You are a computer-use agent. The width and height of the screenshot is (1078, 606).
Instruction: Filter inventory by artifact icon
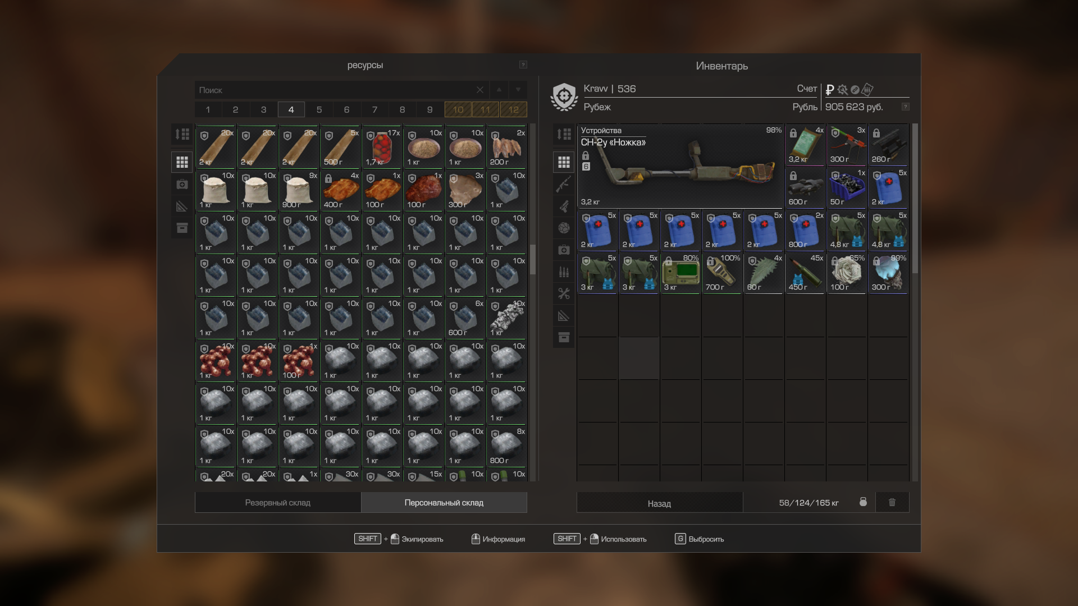564,228
